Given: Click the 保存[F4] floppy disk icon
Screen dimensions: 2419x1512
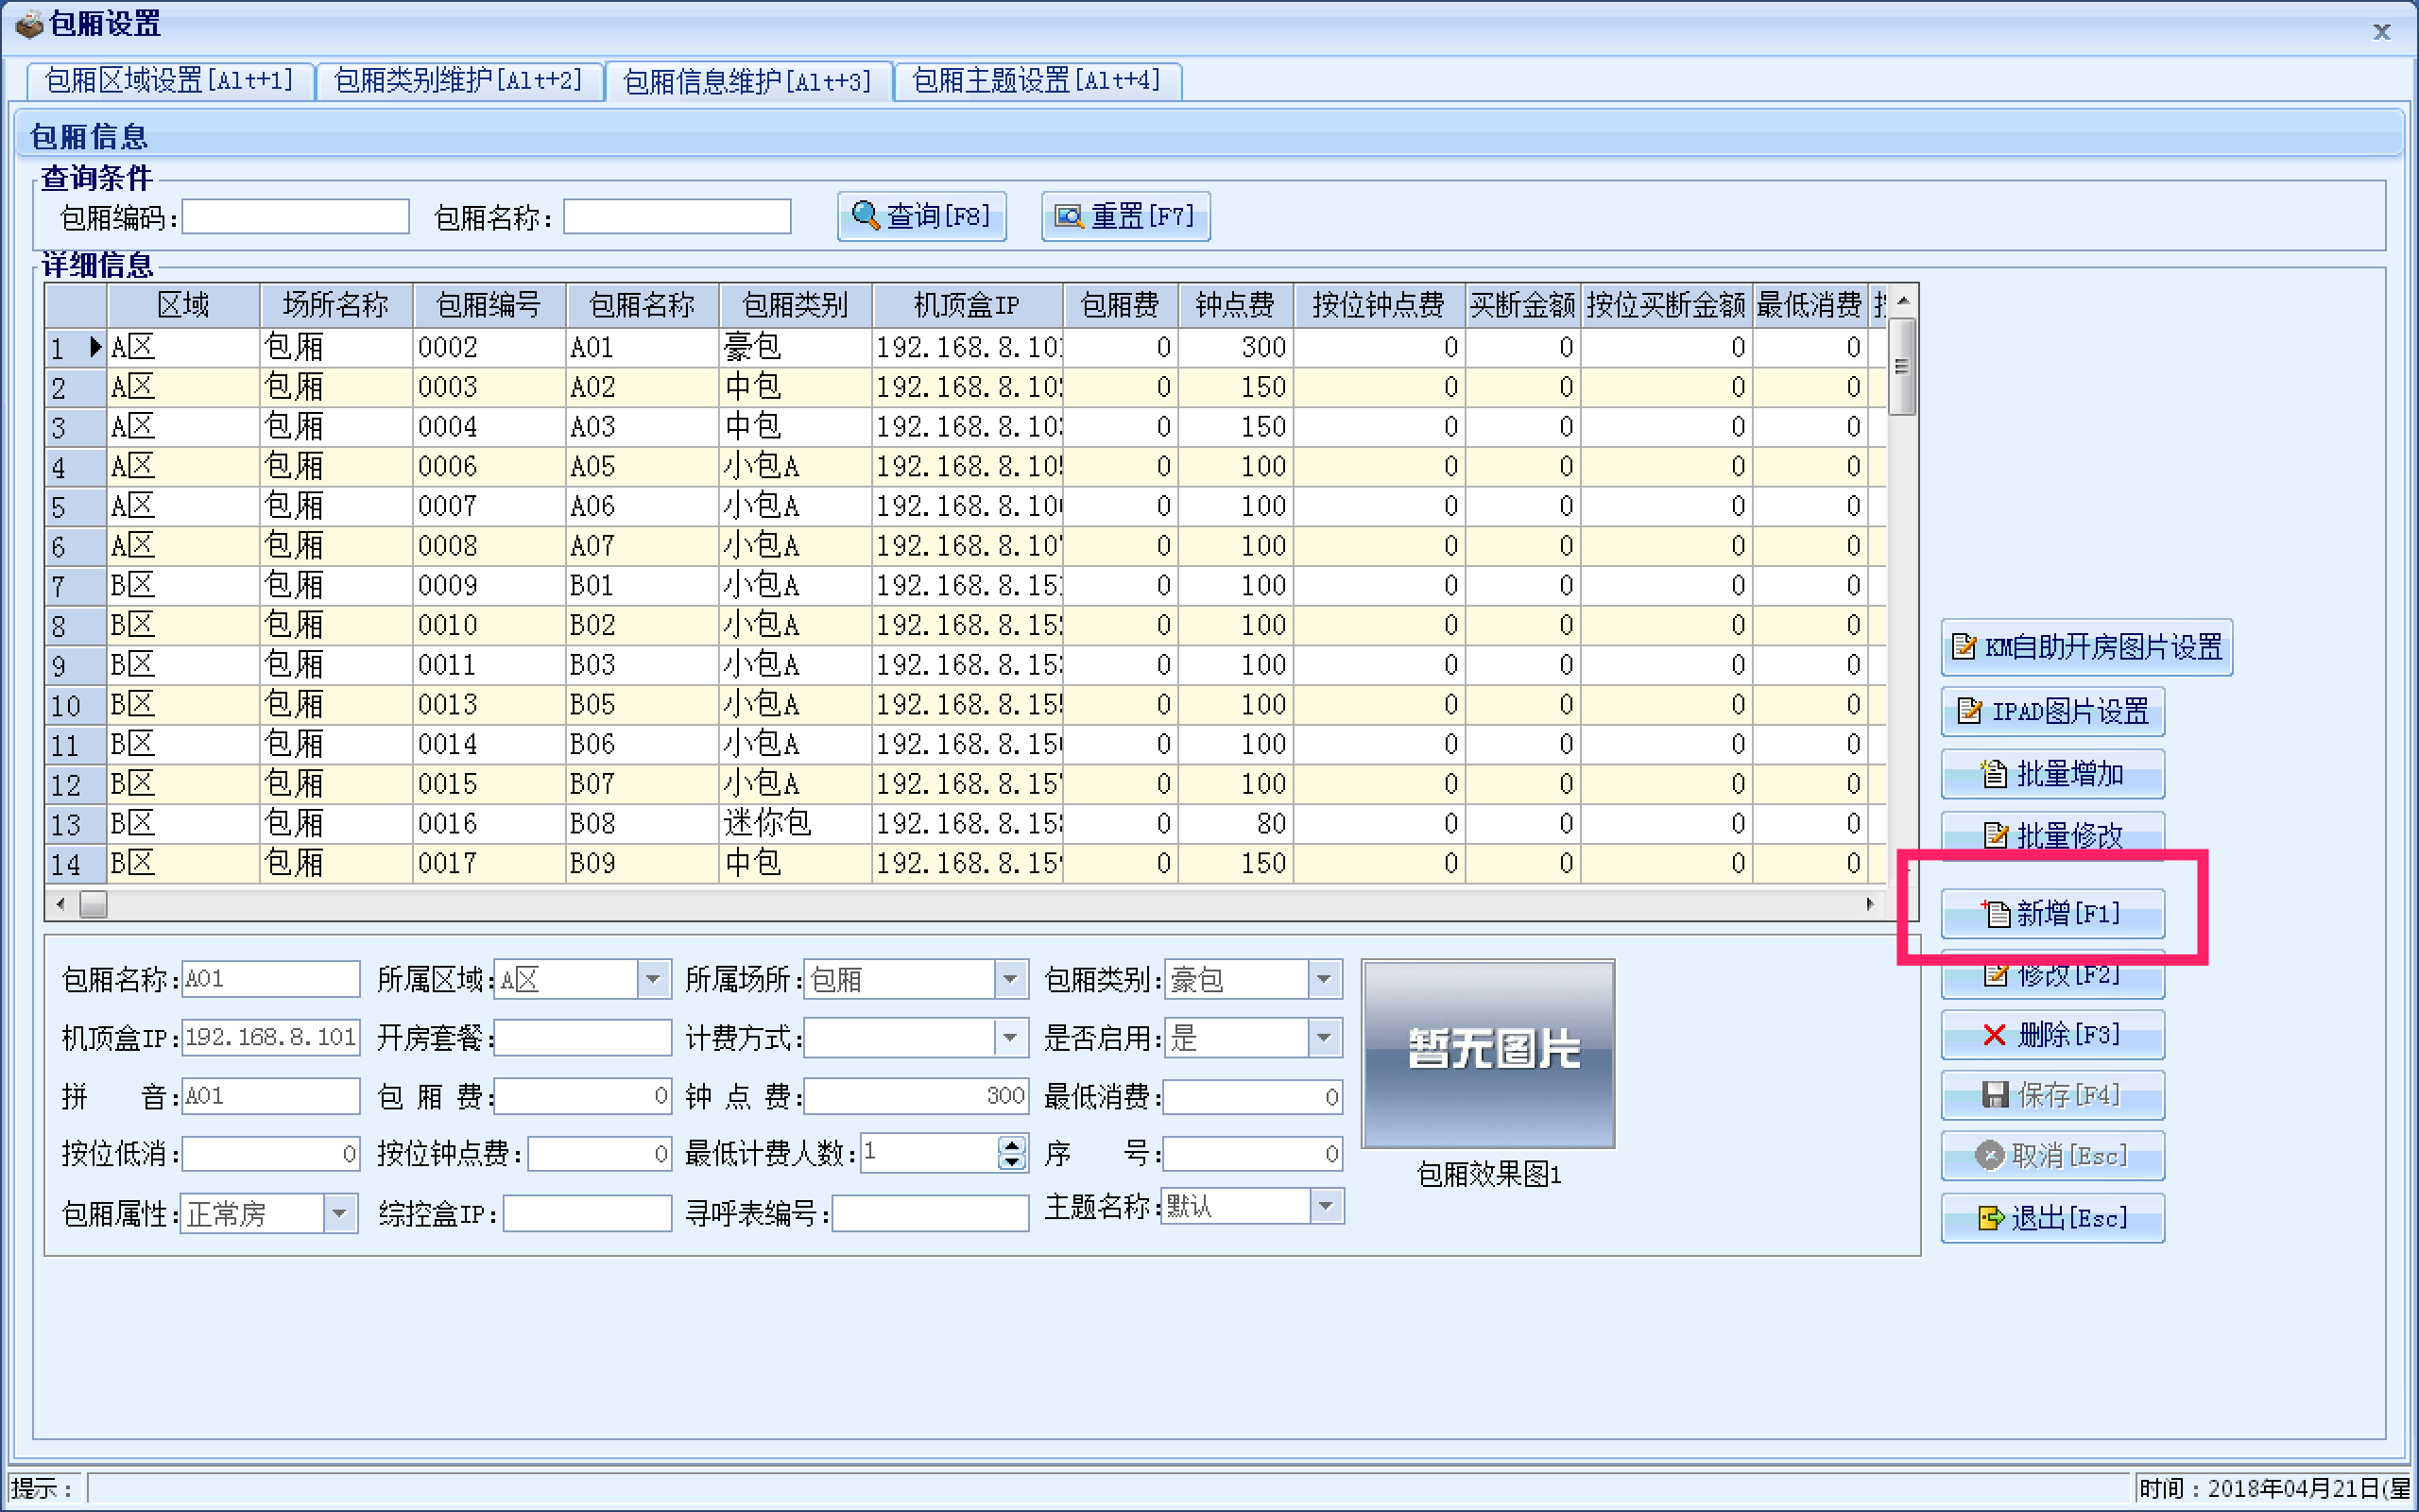Looking at the screenshot, I should pos(1995,1095).
